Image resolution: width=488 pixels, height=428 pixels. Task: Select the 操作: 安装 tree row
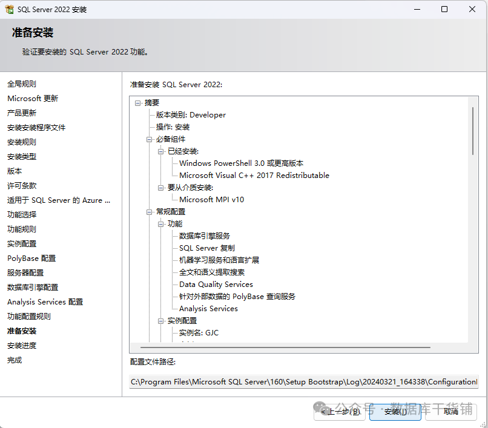173,127
